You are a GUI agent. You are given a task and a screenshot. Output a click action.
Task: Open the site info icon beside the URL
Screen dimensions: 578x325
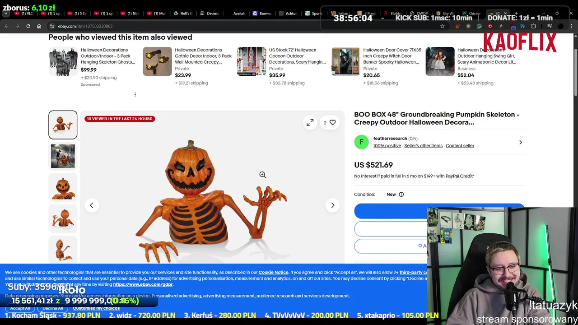pyautogui.click(x=52, y=26)
